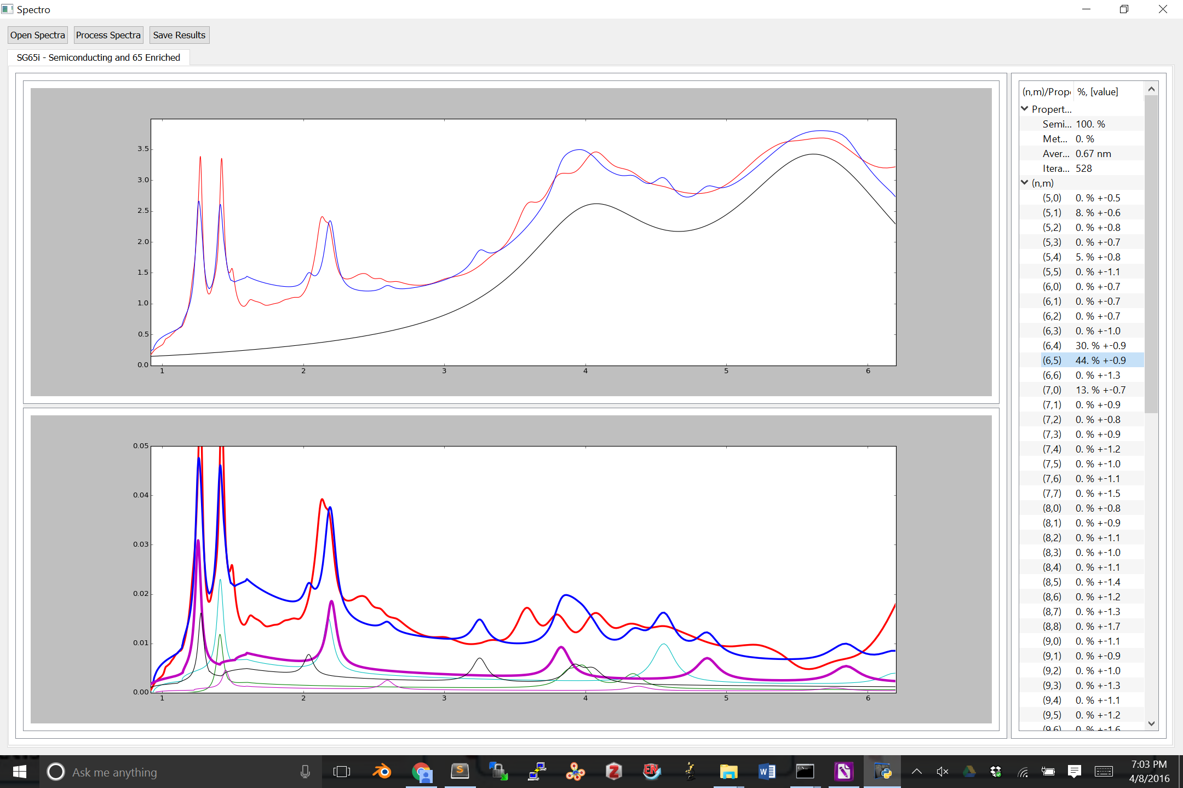Collapse the Properties tree section

(1025, 109)
